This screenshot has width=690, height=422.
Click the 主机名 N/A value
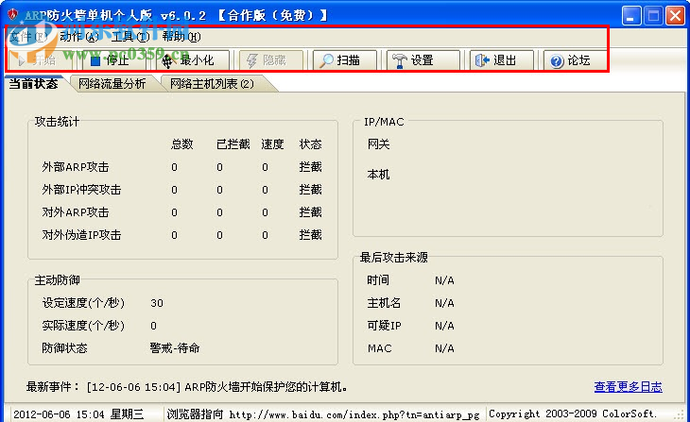click(444, 303)
